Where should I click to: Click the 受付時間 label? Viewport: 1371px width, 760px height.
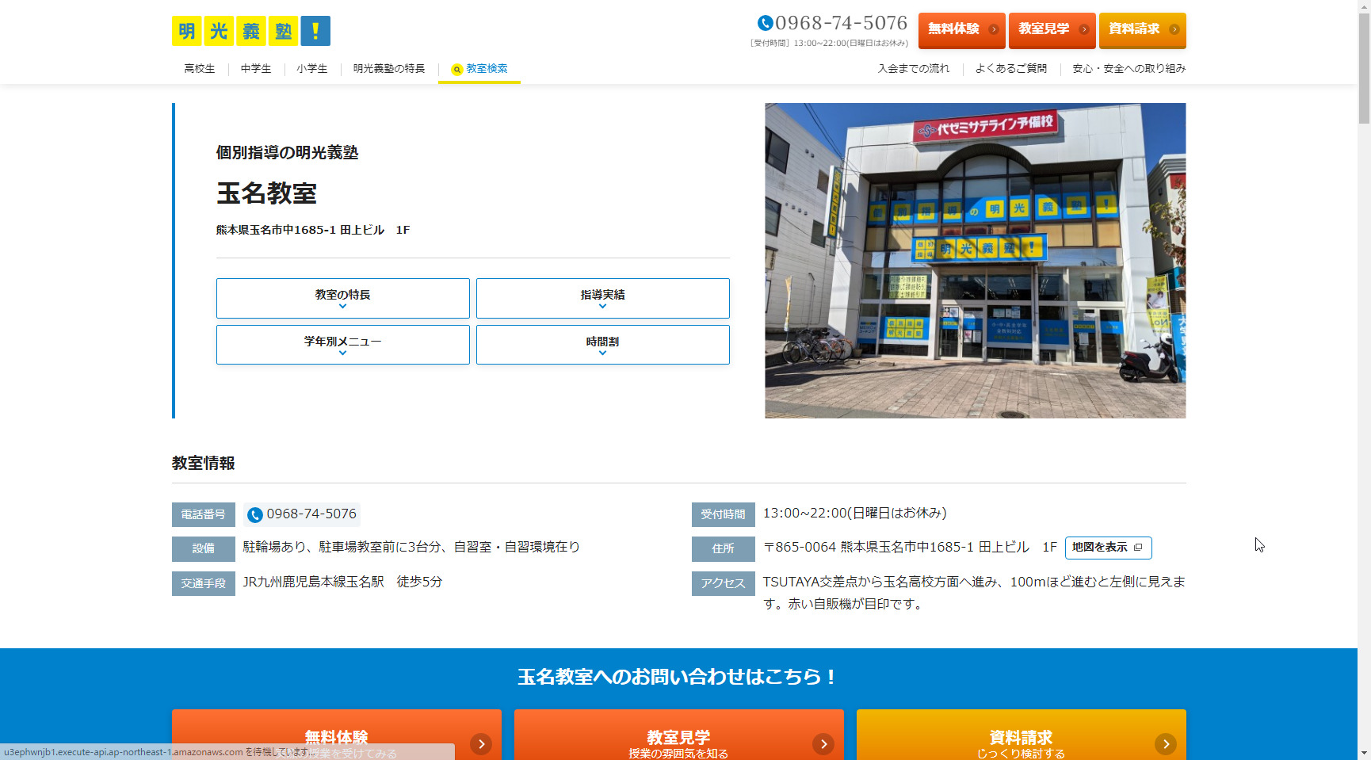click(x=724, y=514)
